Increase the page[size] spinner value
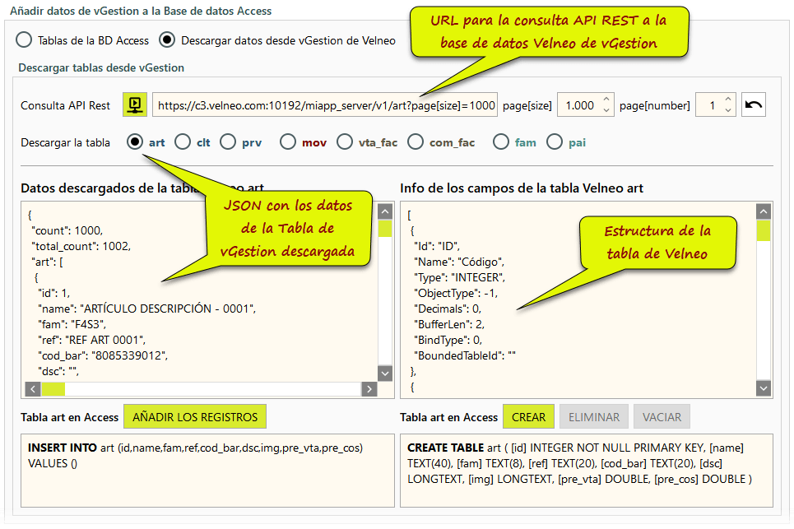794x529 pixels. pos(606,100)
